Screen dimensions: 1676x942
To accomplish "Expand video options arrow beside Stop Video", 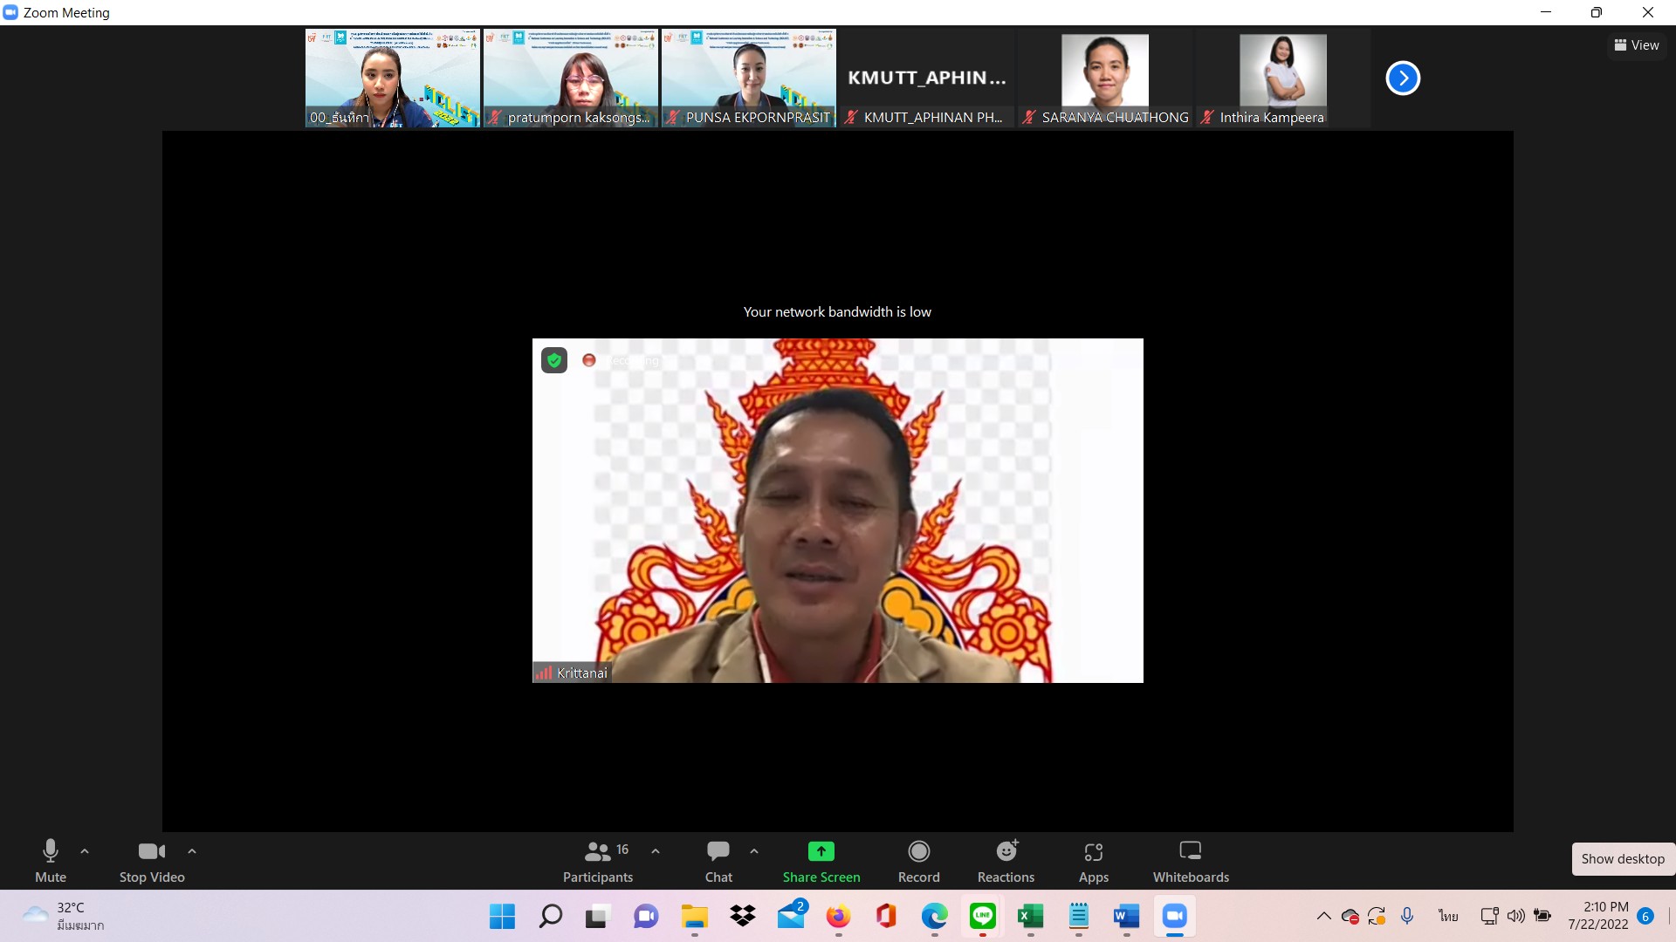I will coord(192,851).
